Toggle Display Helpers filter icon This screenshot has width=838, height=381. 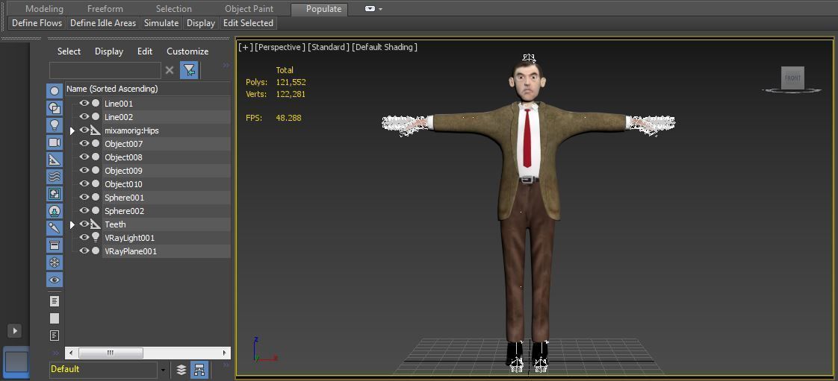tap(54, 160)
